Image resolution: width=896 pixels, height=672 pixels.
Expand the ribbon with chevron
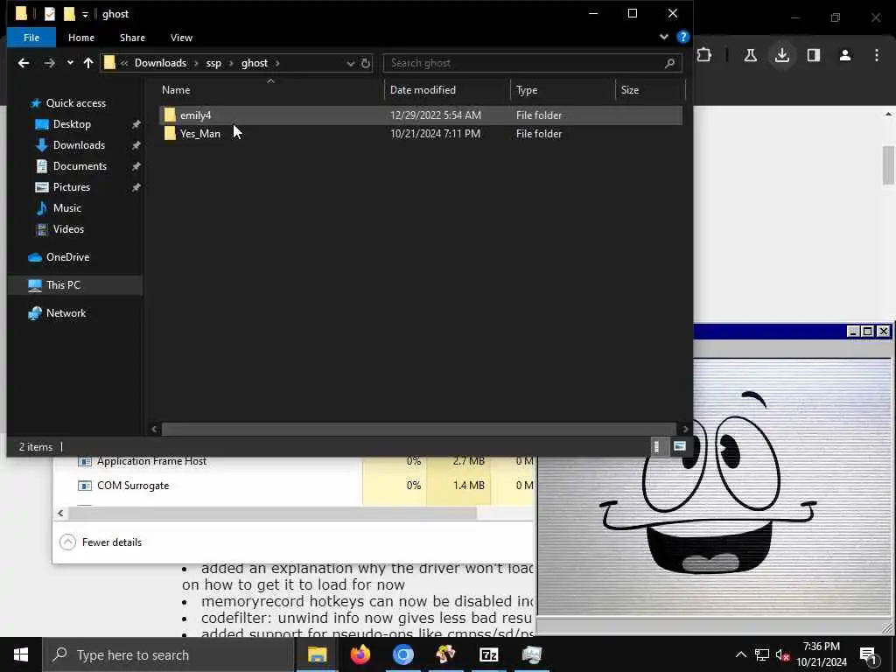pyautogui.click(x=663, y=37)
